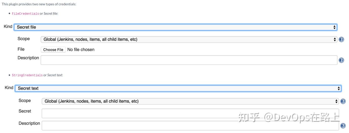The width and height of the screenshot is (349, 133).
Task: Click the "No file chosen" text
Action: [81, 50]
